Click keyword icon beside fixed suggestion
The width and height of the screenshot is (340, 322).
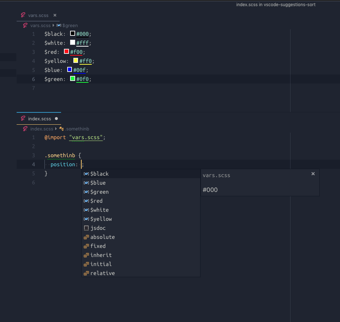click(x=86, y=246)
